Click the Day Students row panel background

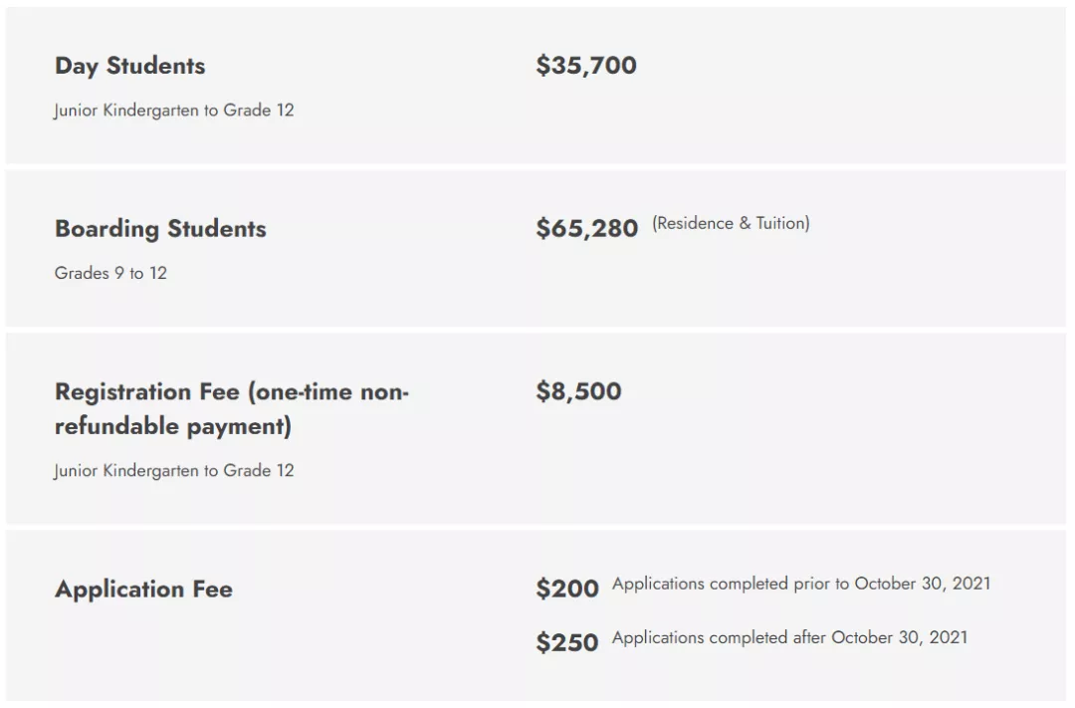[x=536, y=85]
